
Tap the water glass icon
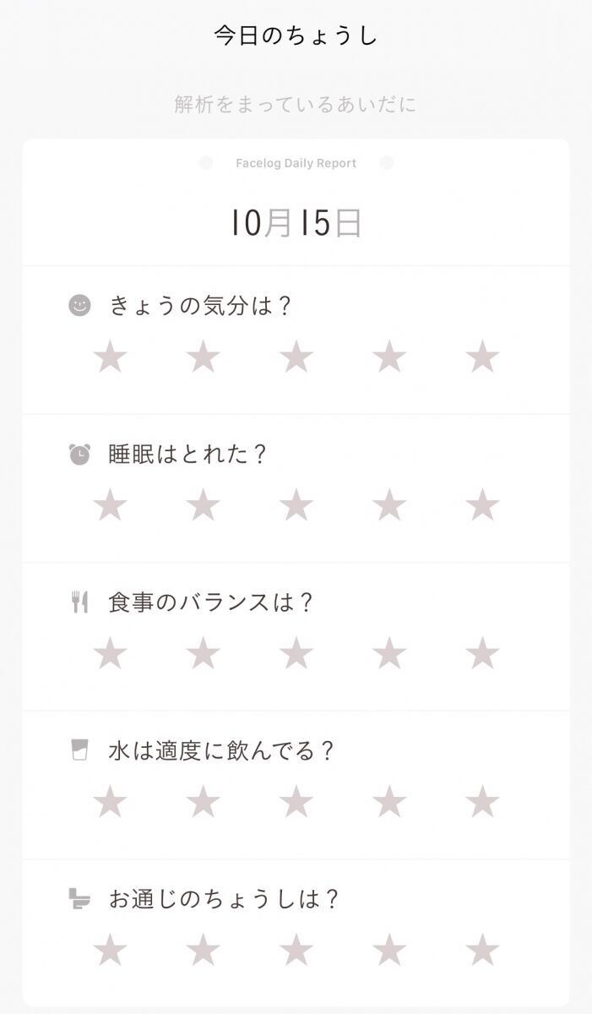(79, 750)
